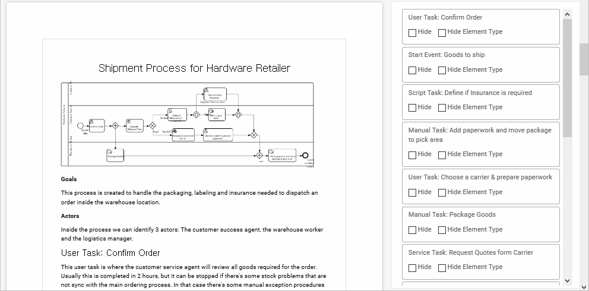
Task: Click the scroll down arrow of element list
Action: (567, 280)
